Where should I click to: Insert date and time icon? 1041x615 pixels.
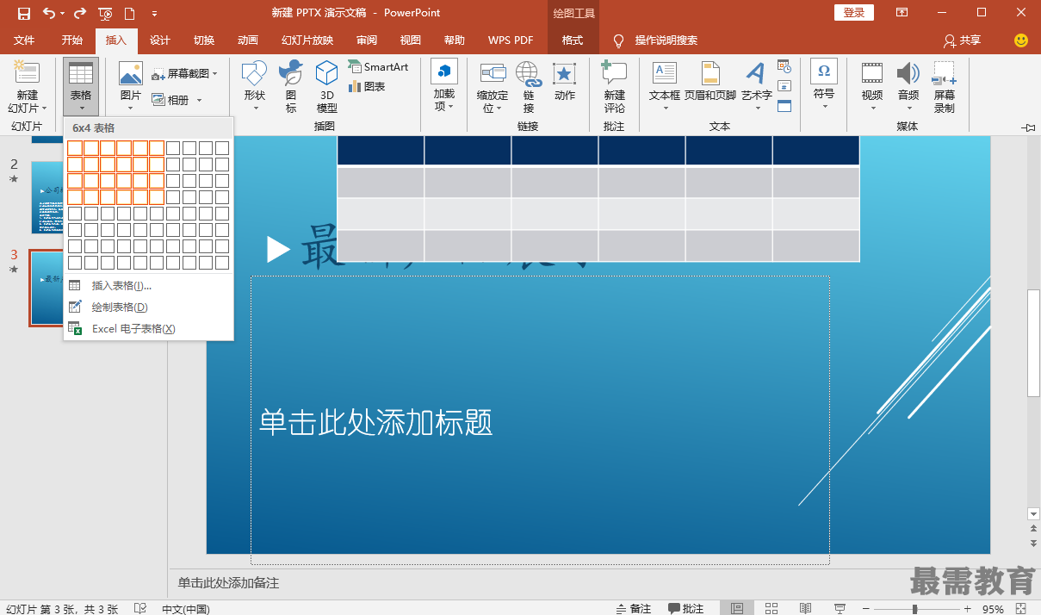click(784, 65)
